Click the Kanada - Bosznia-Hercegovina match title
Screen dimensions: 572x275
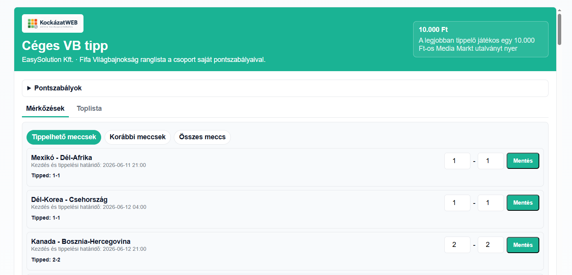[81, 242]
